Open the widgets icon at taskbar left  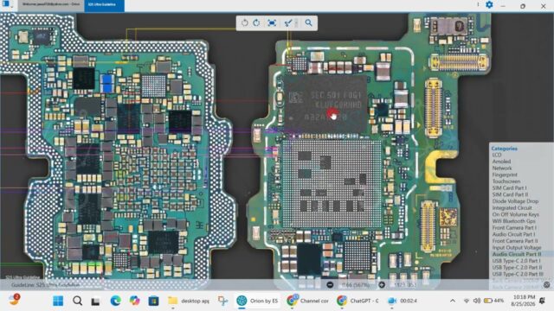(x=14, y=300)
